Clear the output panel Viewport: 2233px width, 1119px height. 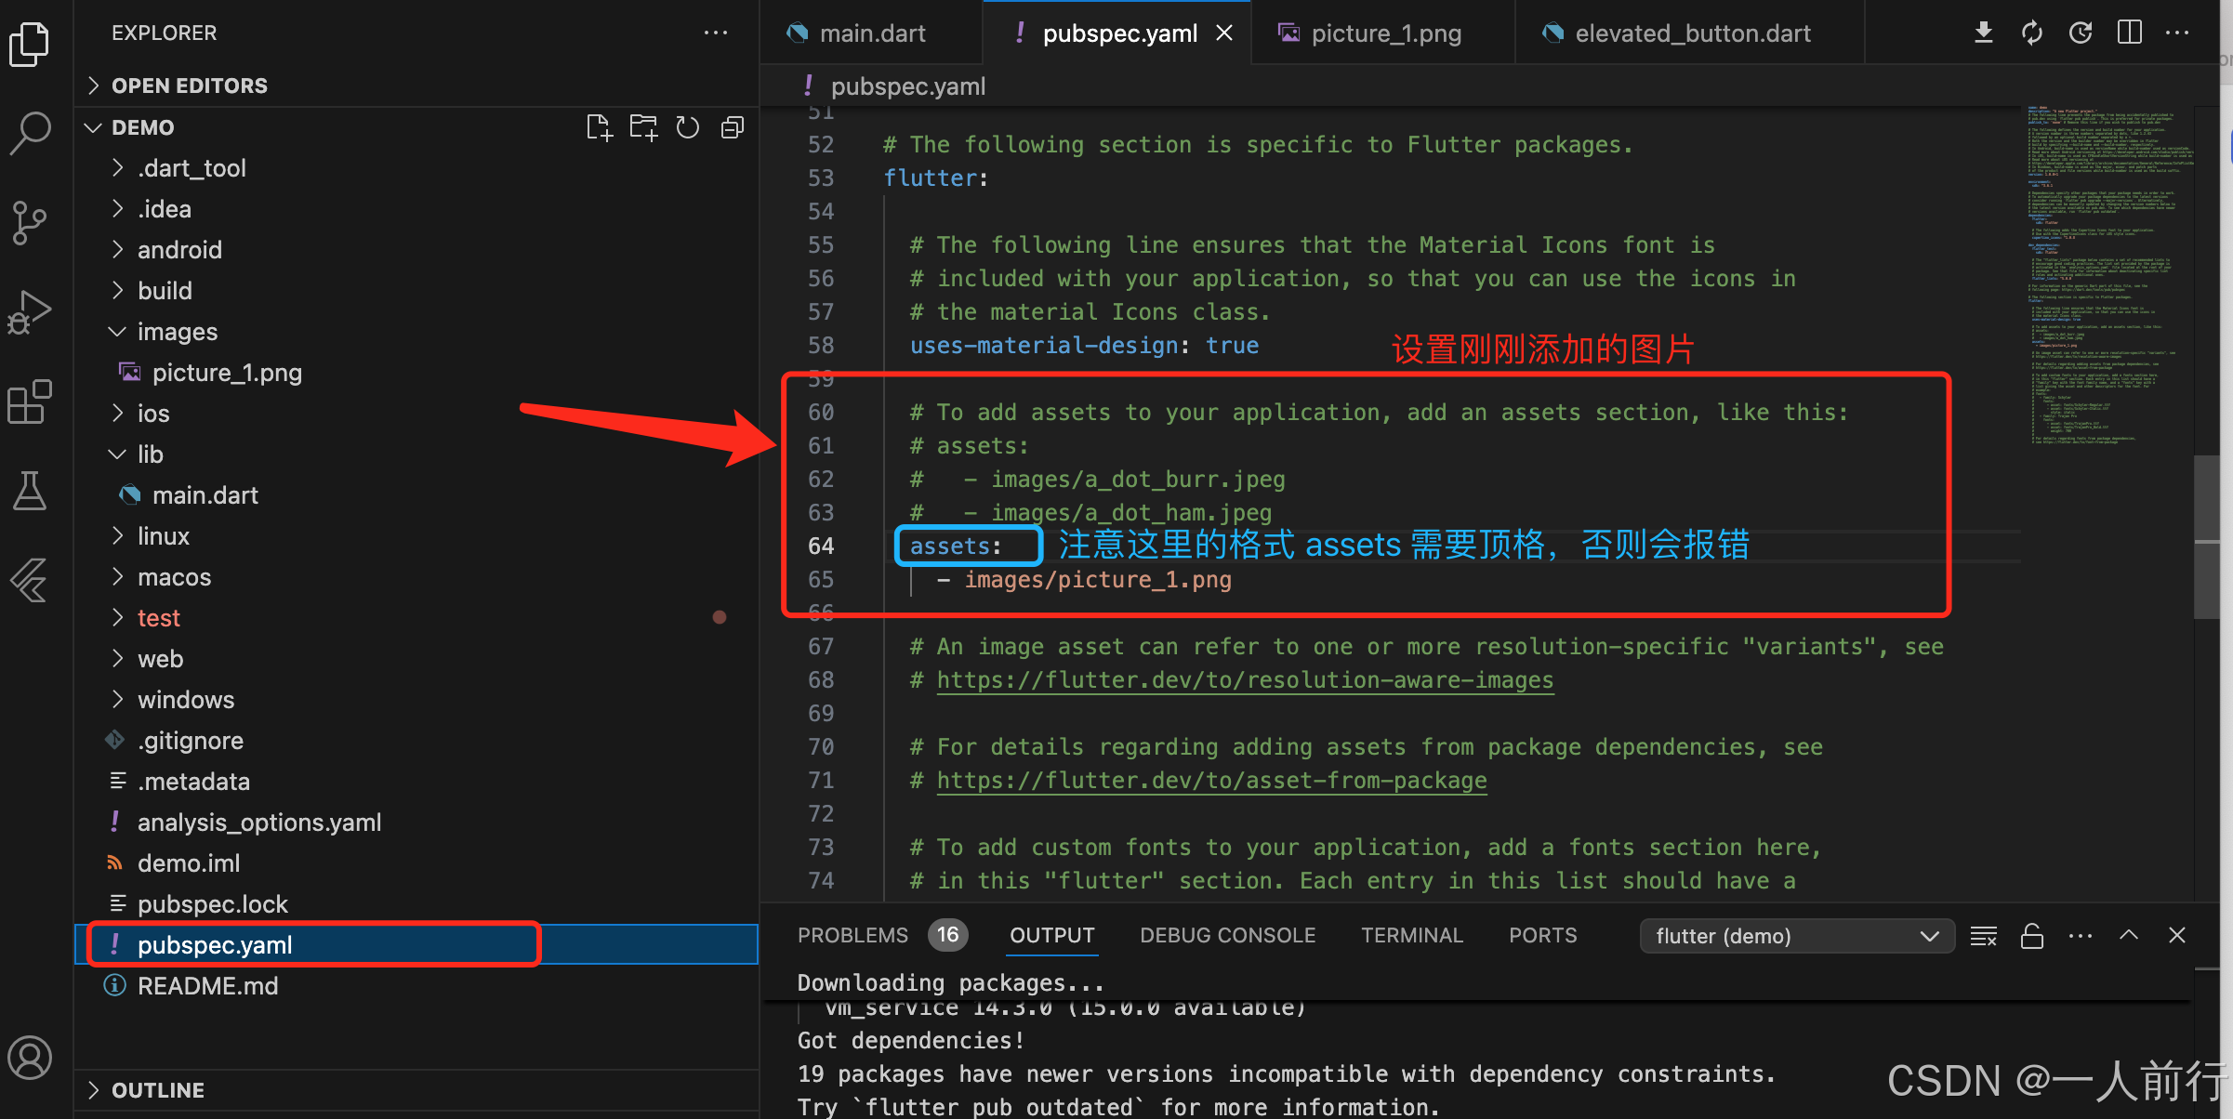pyautogui.click(x=1983, y=936)
